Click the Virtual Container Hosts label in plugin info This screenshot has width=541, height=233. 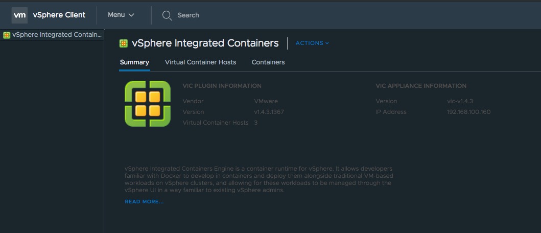[x=215, y=123]
